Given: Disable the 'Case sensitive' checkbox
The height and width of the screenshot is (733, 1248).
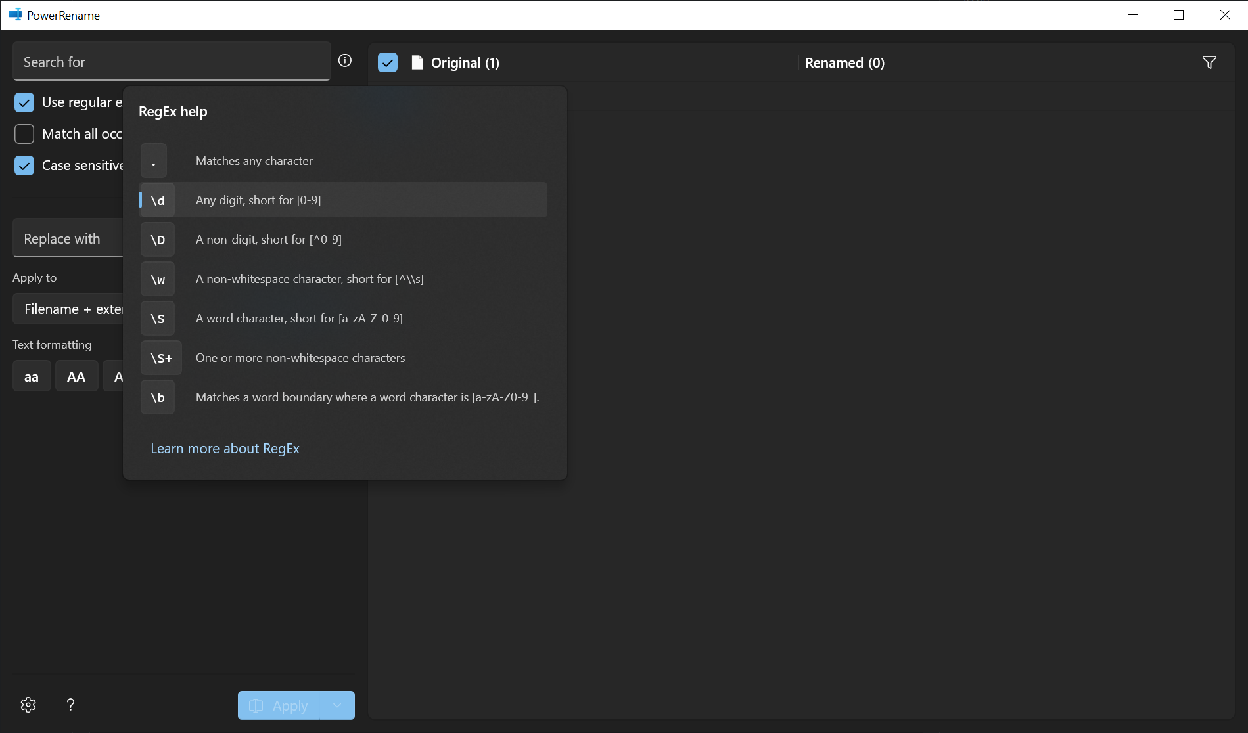Looking at the screenshot, I should [x=24, y=165].
